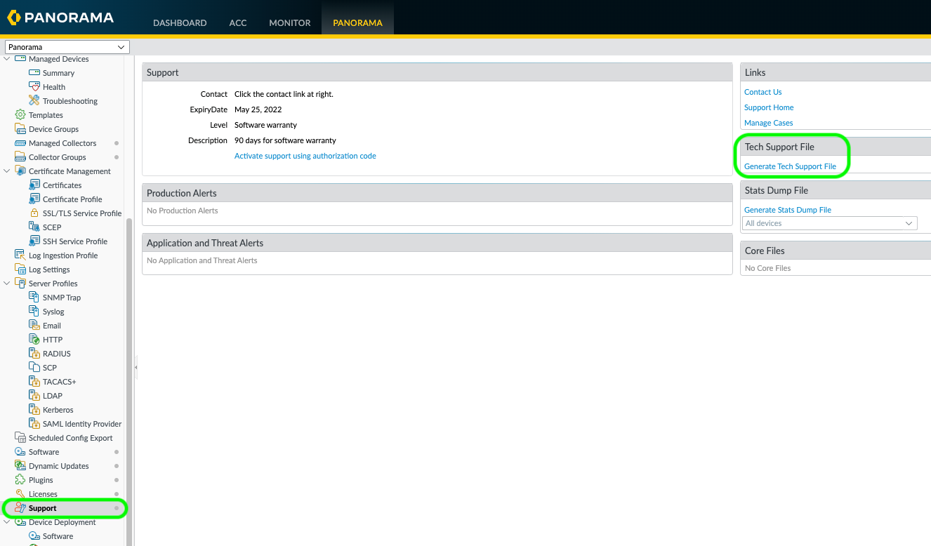Switch to the ACC tab
The height and width of the screenshot is (546, 931).
pyautogui.click(x=238, y=23)
